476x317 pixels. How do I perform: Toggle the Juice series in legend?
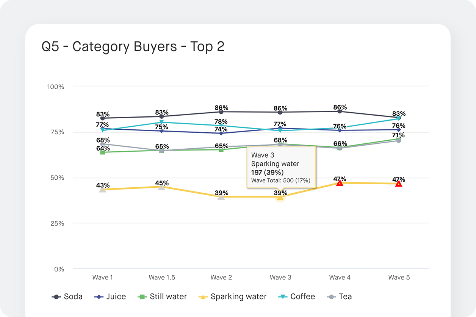[110, 297]
